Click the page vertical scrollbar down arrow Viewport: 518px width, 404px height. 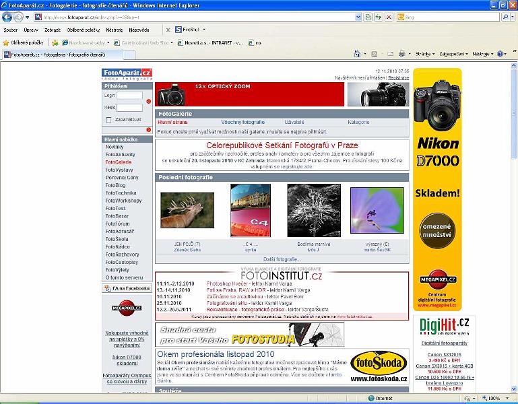tap(514, 389)
